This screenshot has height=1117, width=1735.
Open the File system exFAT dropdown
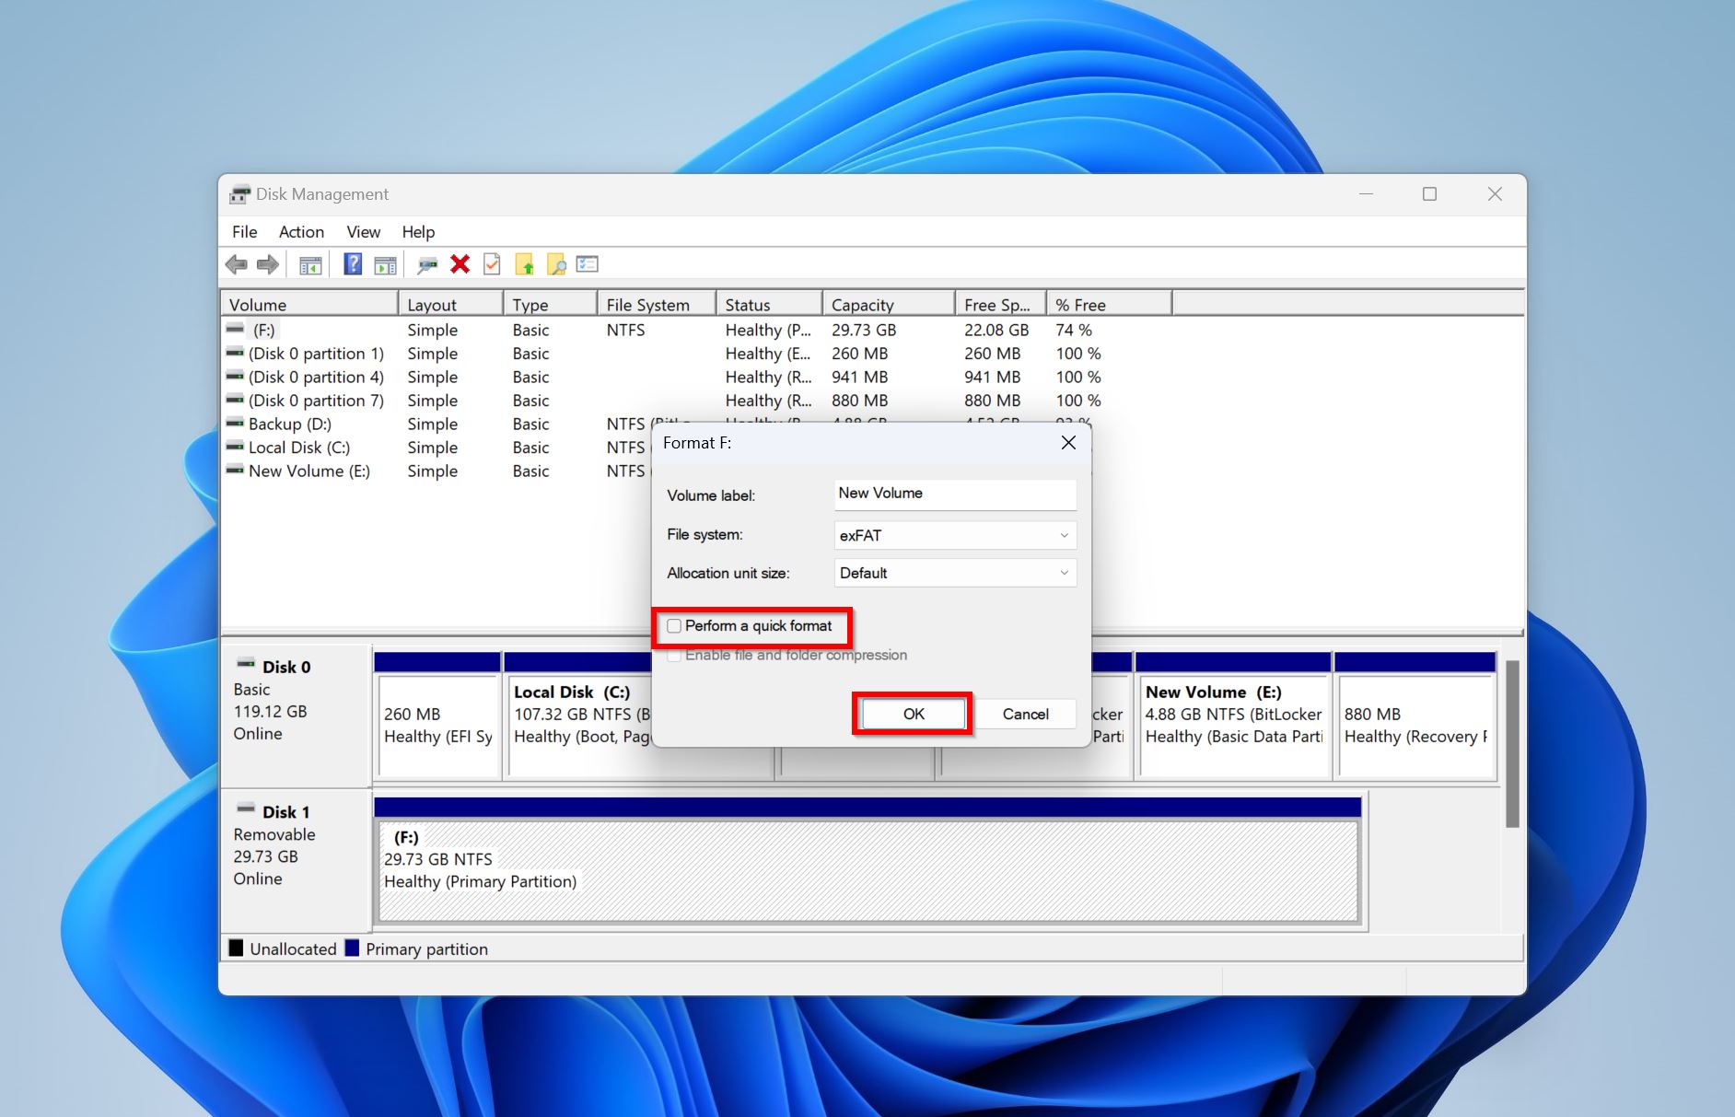coord(954,535)
